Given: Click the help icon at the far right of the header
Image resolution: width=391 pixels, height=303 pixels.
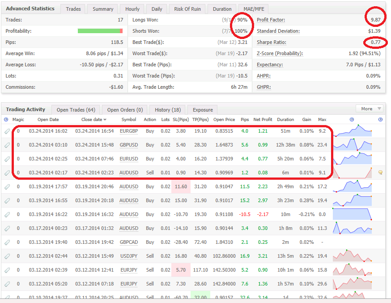Looking at the screenshot, I should tap(380, 120).
